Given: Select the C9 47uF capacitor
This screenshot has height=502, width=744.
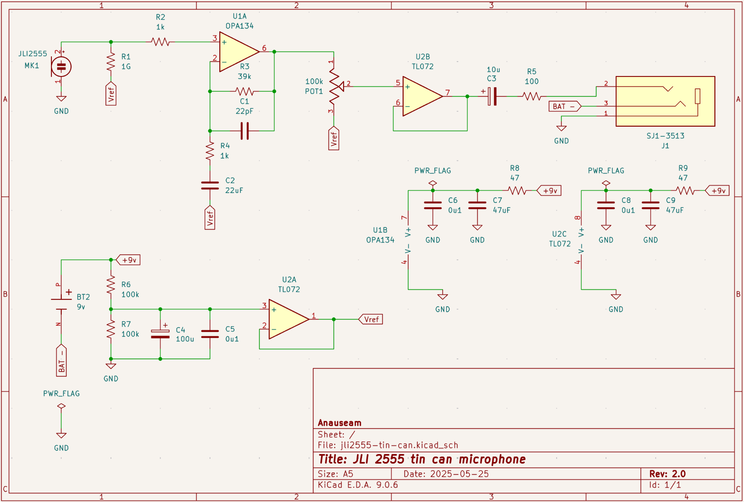Looking at the screenshot, I should click(x=651, y=205).
